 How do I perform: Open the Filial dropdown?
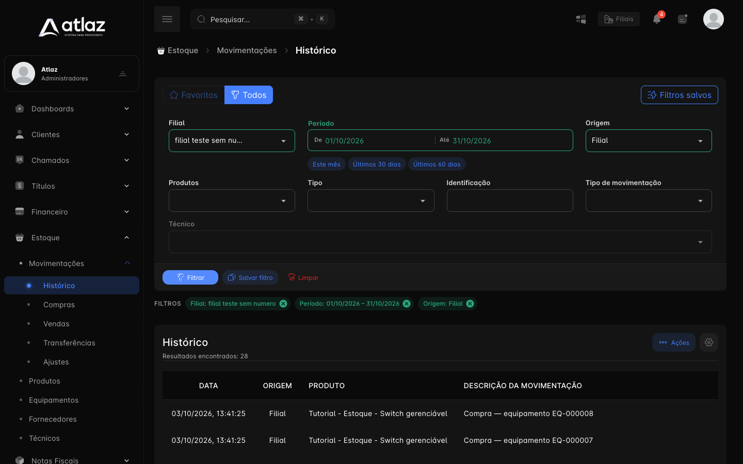point(232,141)
